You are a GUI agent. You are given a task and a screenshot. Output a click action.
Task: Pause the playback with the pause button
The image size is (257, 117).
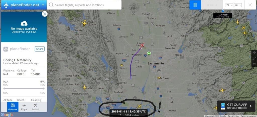coord(195,5)
